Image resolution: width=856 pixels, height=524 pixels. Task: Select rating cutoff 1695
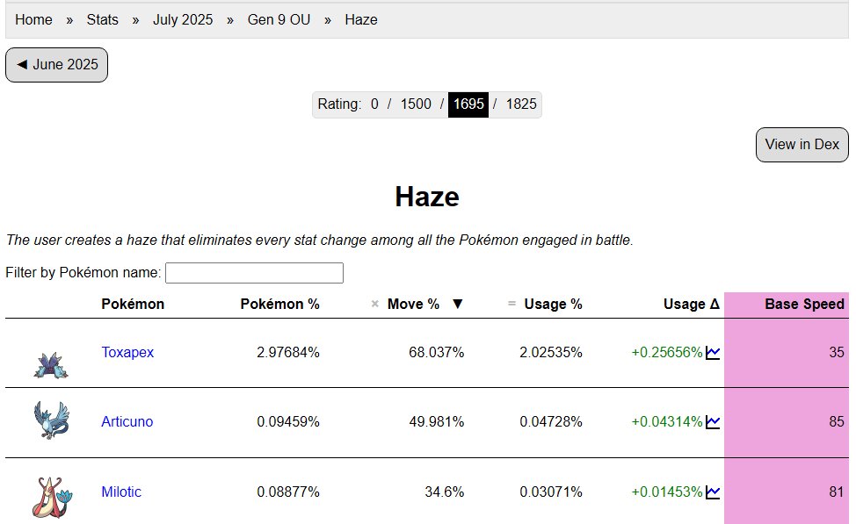468,104
